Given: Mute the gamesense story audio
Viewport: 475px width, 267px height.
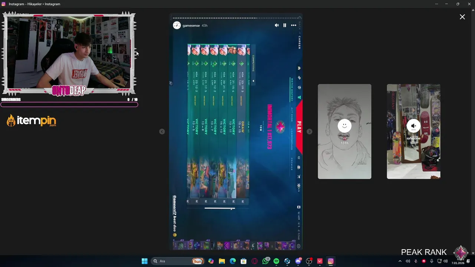Looking at the screenshot, I should pos(276,25).
